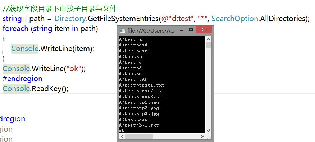Click the Directory class name in code

pyautogui.click(x=70, y=19)
